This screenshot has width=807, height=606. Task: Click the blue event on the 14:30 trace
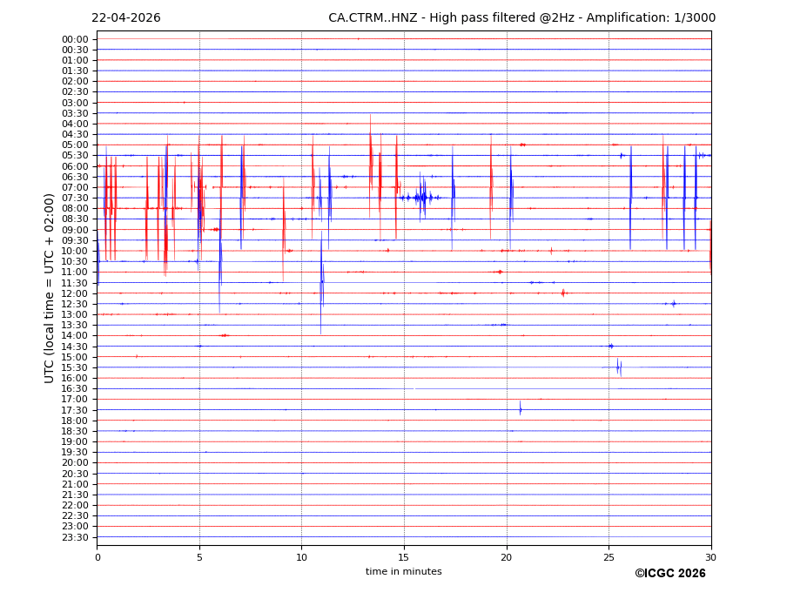pyautogui.click(x=610, y=346)
